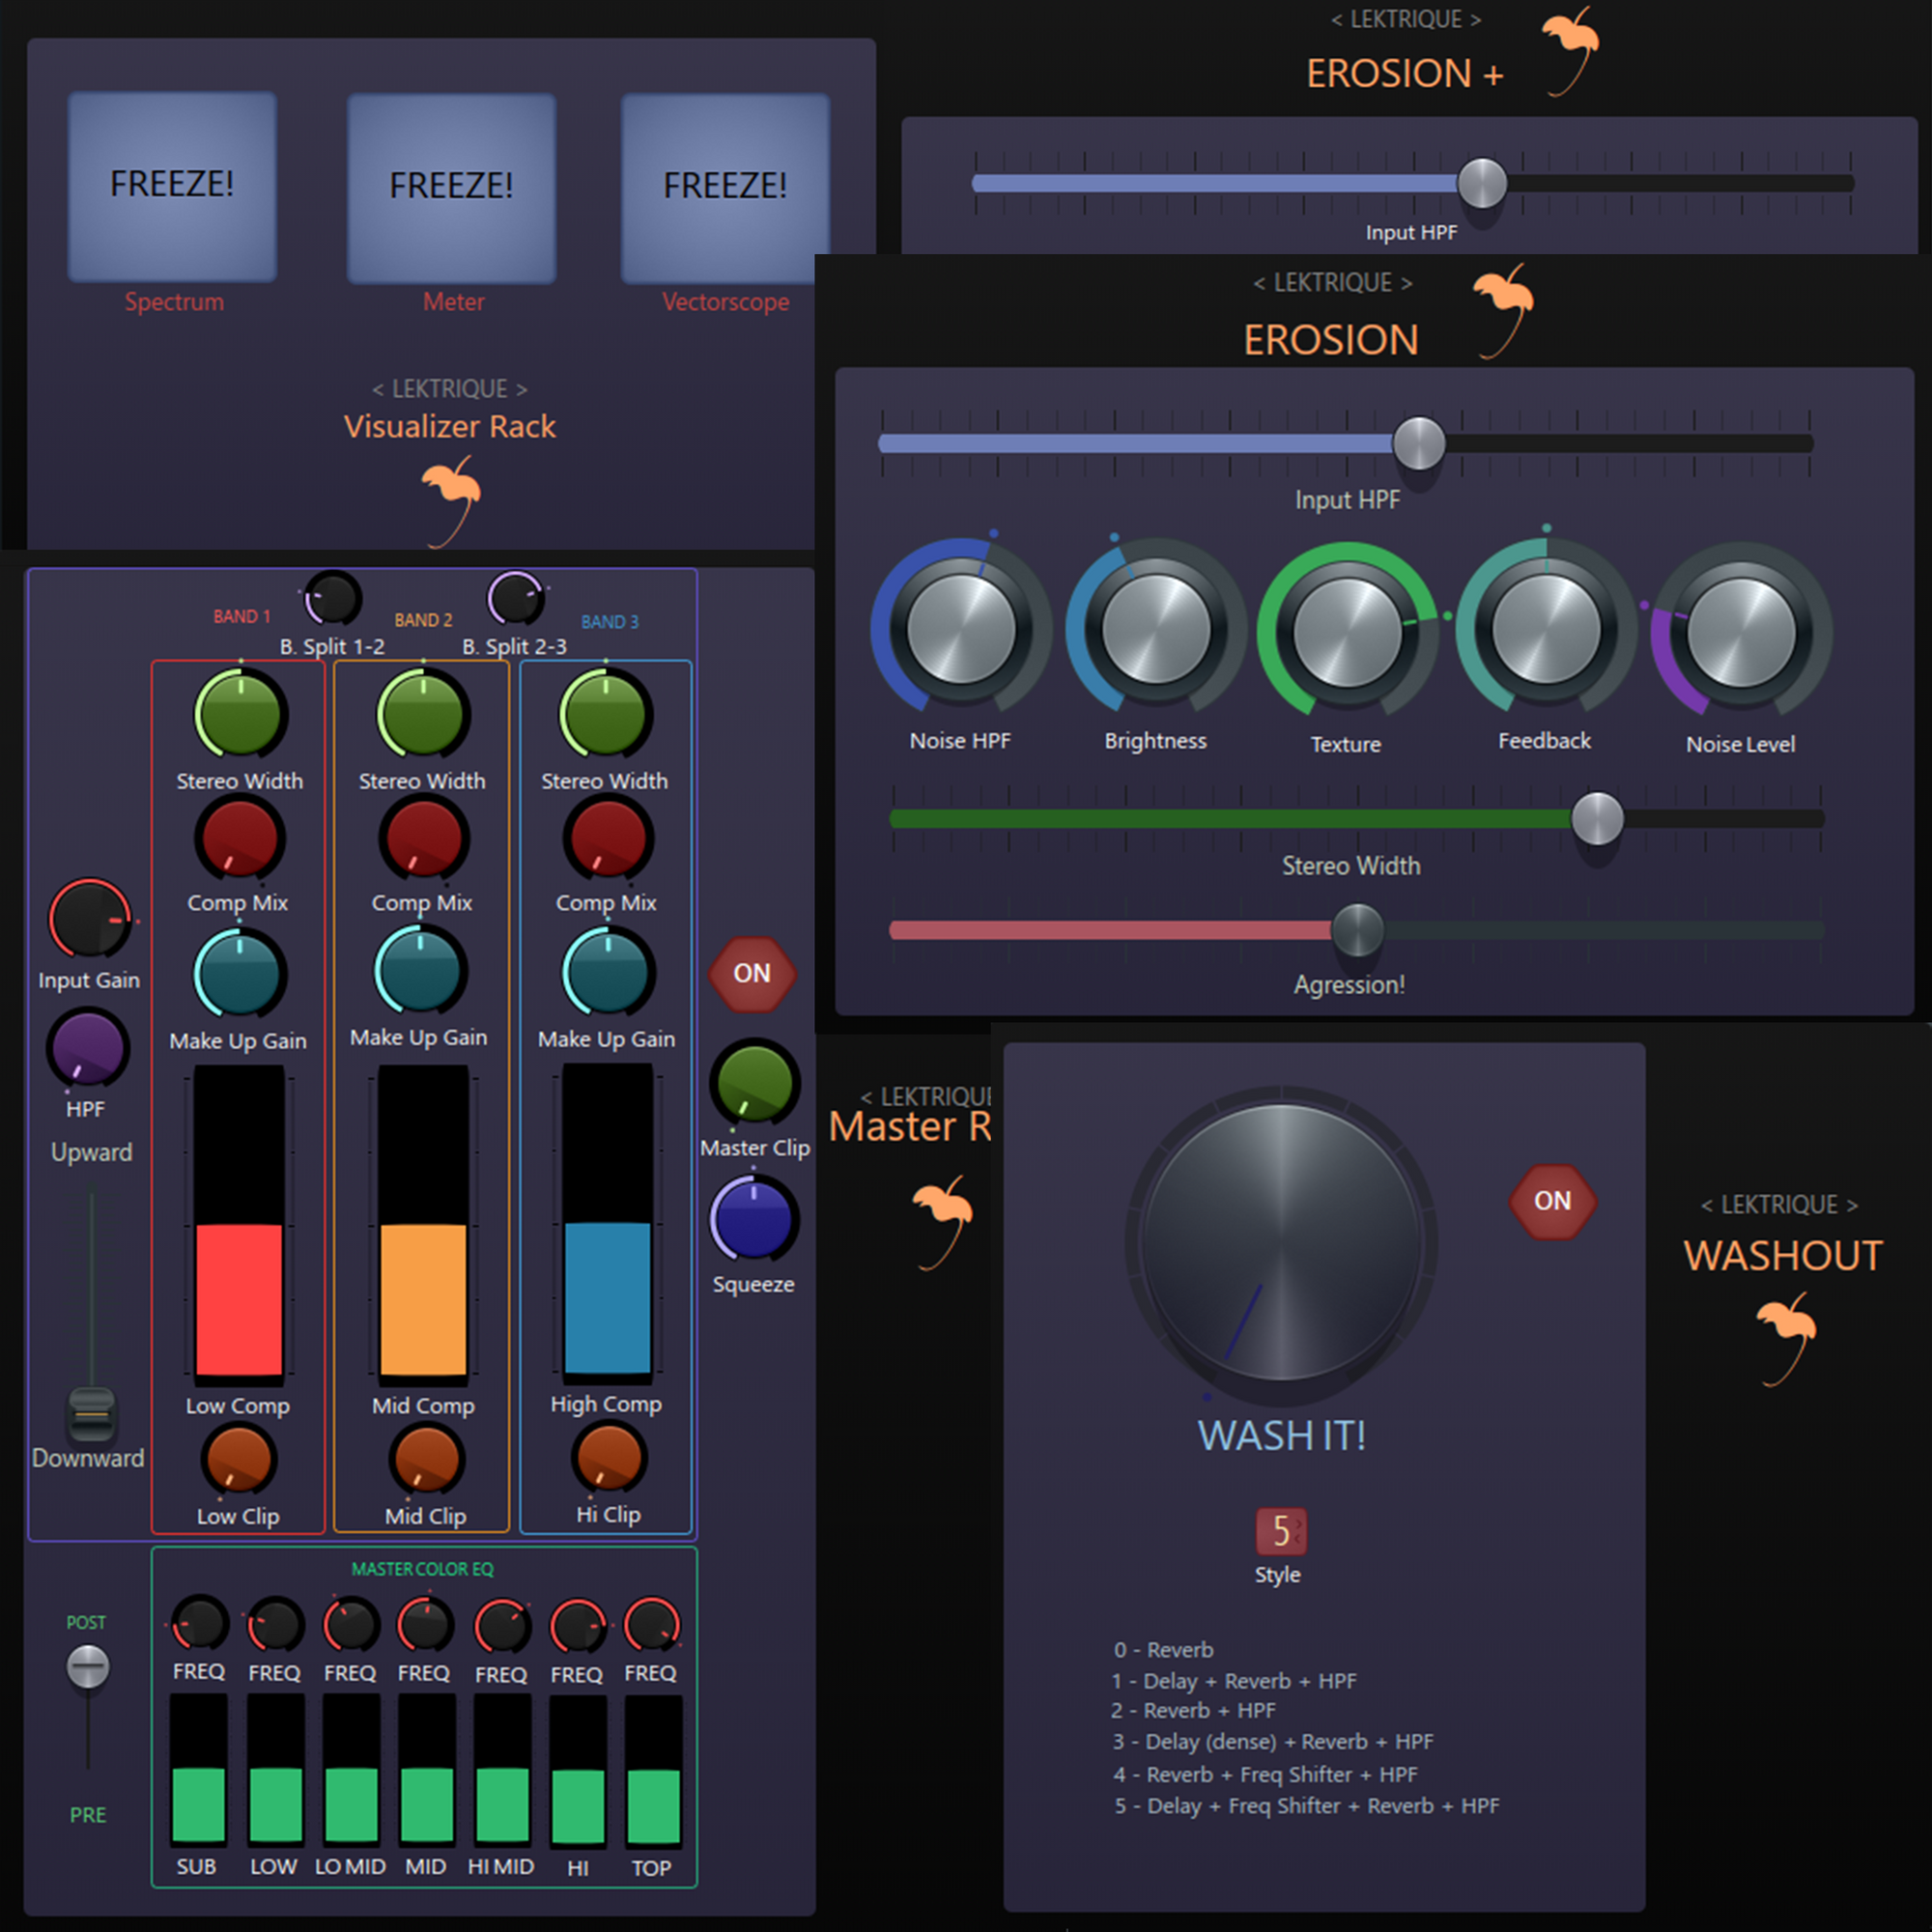Toggle the Master Rack ON button
The image size is (1932, 1932).
752,973
